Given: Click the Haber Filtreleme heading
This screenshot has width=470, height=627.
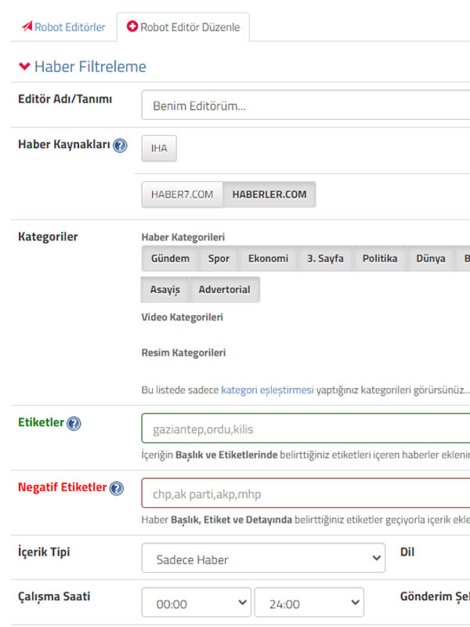Looking at the screenshot, I should click(x=90, y=67).
